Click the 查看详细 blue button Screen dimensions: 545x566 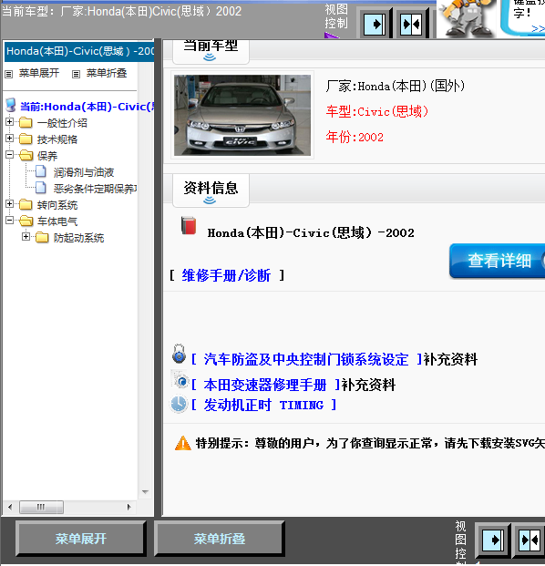point(498,261)
